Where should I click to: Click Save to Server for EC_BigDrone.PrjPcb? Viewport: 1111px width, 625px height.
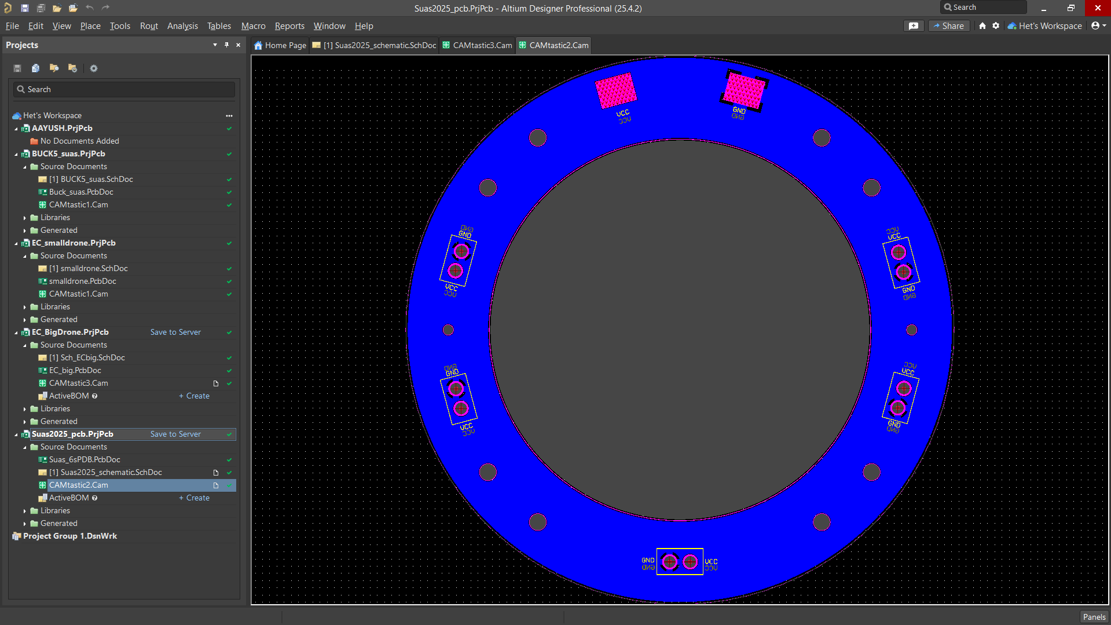[x=175, y=332]
